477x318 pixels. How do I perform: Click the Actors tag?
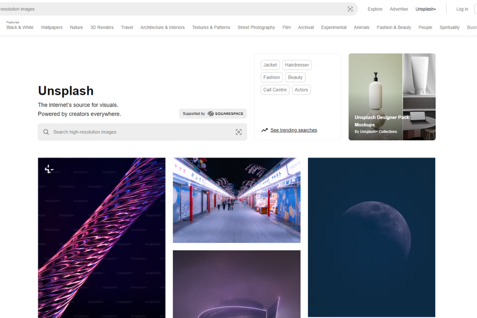(x=301, y=89)
